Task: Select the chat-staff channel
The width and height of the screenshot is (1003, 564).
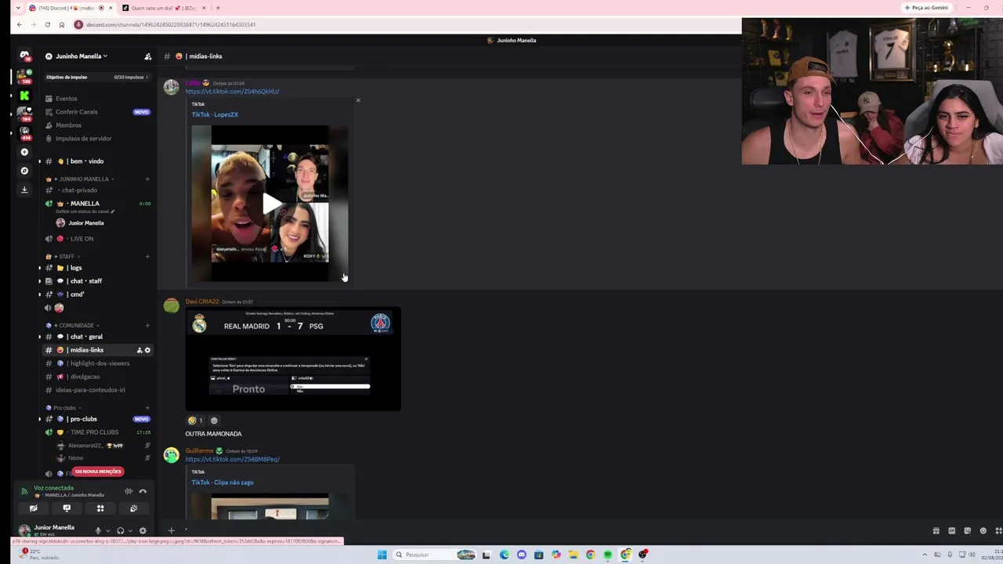Action: click(x=98, y=281)
